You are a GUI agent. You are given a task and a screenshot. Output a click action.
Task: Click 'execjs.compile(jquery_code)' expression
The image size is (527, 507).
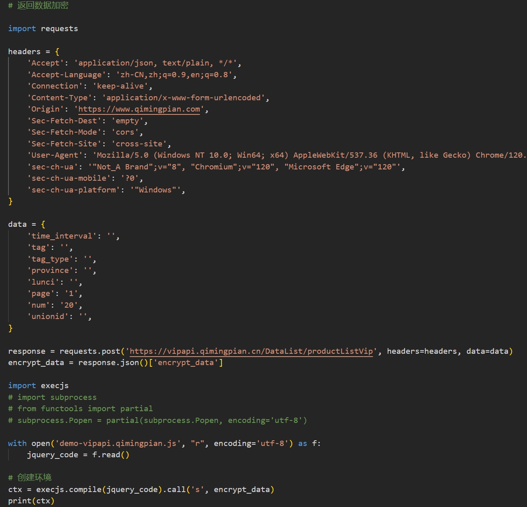pos(99,490)
